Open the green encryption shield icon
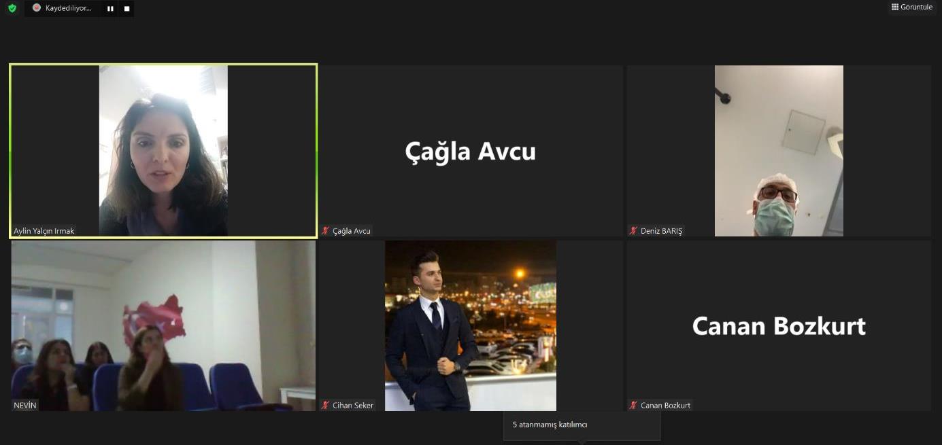This screenshot has width=942, height=445. [12, 8]
